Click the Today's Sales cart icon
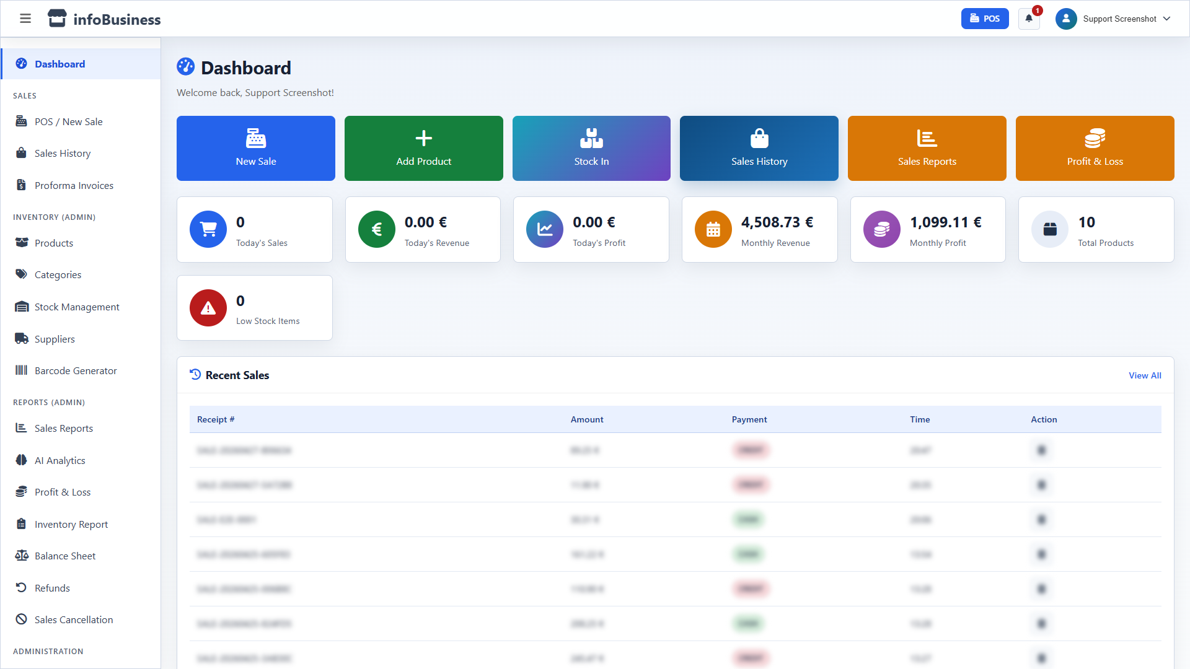This screenshot has height=669, width=1190. click(208, 229)
